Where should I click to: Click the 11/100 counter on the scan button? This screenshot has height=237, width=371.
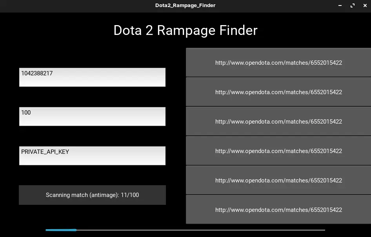tap(130, 195)
